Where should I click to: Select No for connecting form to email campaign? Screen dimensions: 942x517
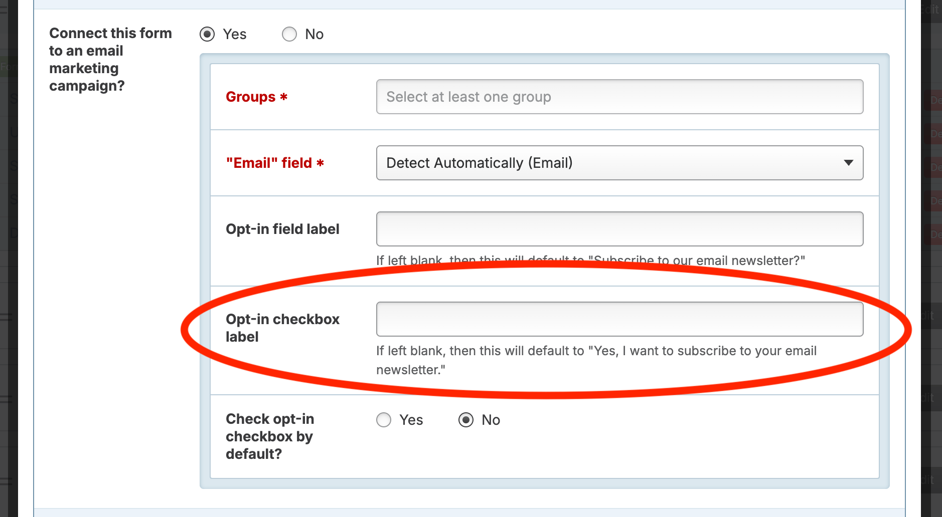click(289, 34)
